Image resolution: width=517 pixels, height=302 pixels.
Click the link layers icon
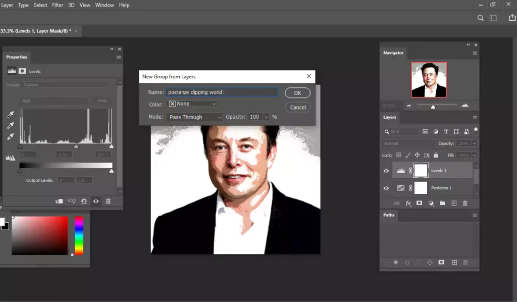[397, 203]
